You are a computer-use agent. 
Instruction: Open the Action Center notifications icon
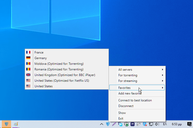coord(189,124)
